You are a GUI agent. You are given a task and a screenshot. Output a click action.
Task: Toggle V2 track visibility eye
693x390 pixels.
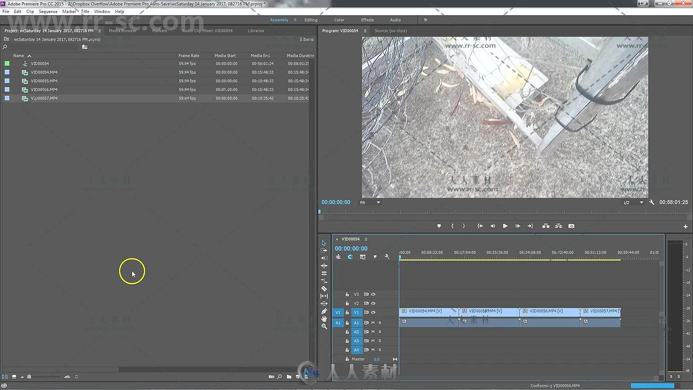tap(373, 303)
